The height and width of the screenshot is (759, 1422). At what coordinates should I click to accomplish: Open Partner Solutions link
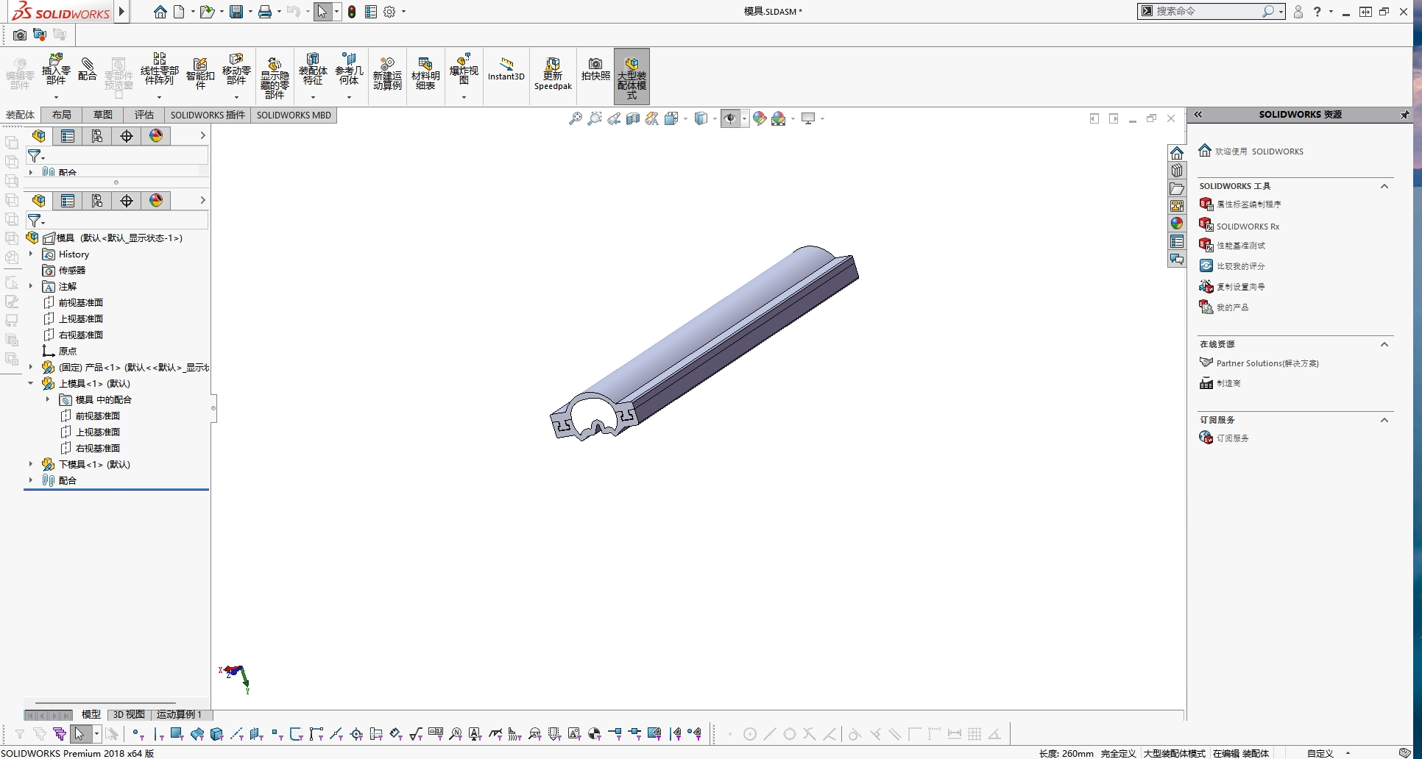coord(1267,363)
